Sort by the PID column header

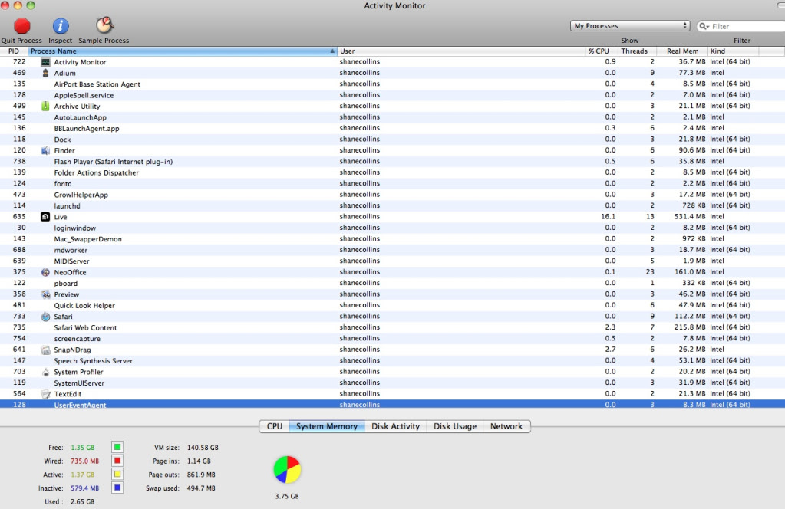pos(14,51)
